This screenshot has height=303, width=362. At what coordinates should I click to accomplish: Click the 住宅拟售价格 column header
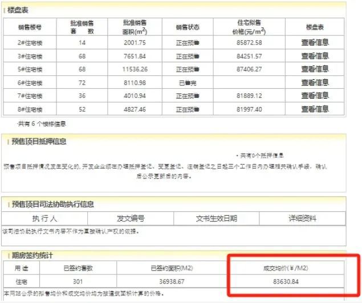[x=249, y=27]
